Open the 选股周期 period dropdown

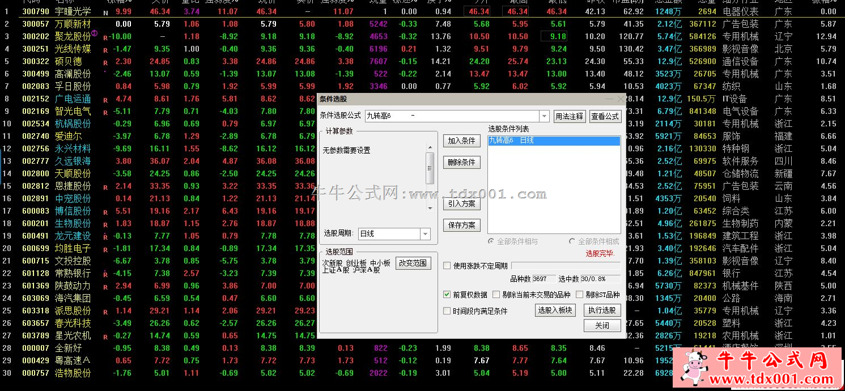(x=425, y=234)
